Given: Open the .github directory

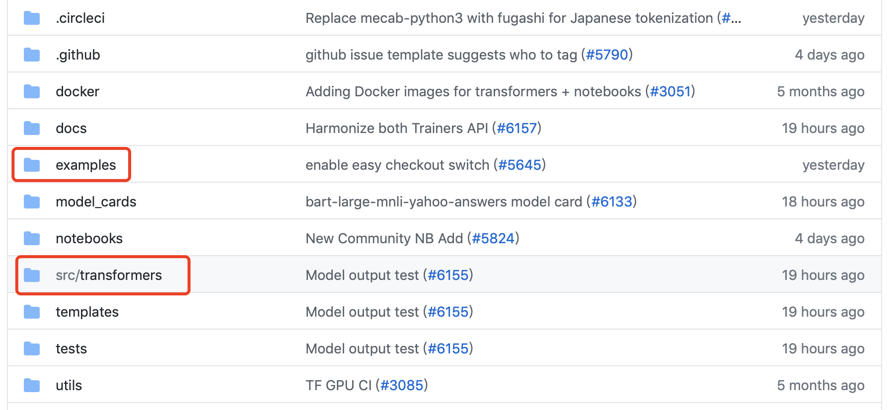Looking at the screenshot, I should point(78,55).
